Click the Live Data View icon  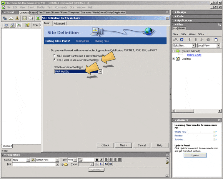(x=27, y=25)
